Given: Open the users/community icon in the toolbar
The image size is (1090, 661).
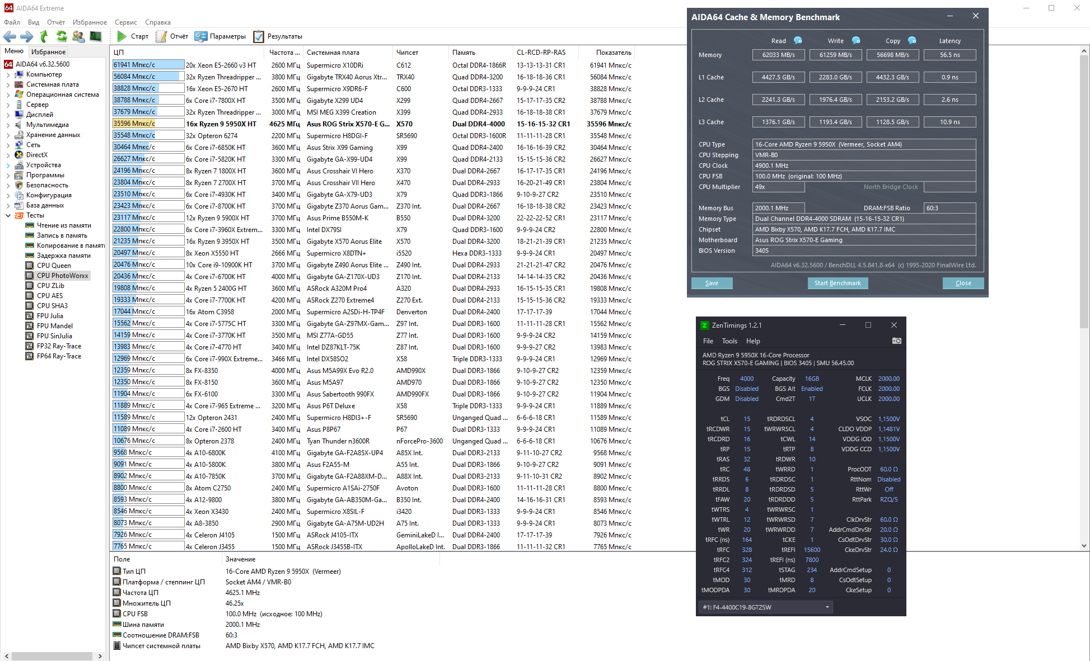Looking at the screenshot, I should 78,36.
